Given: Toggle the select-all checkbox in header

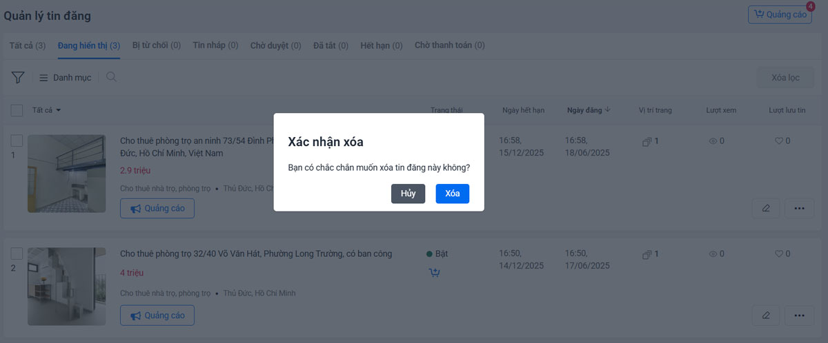Looking at the screenshot, I should tap(17, 110).
